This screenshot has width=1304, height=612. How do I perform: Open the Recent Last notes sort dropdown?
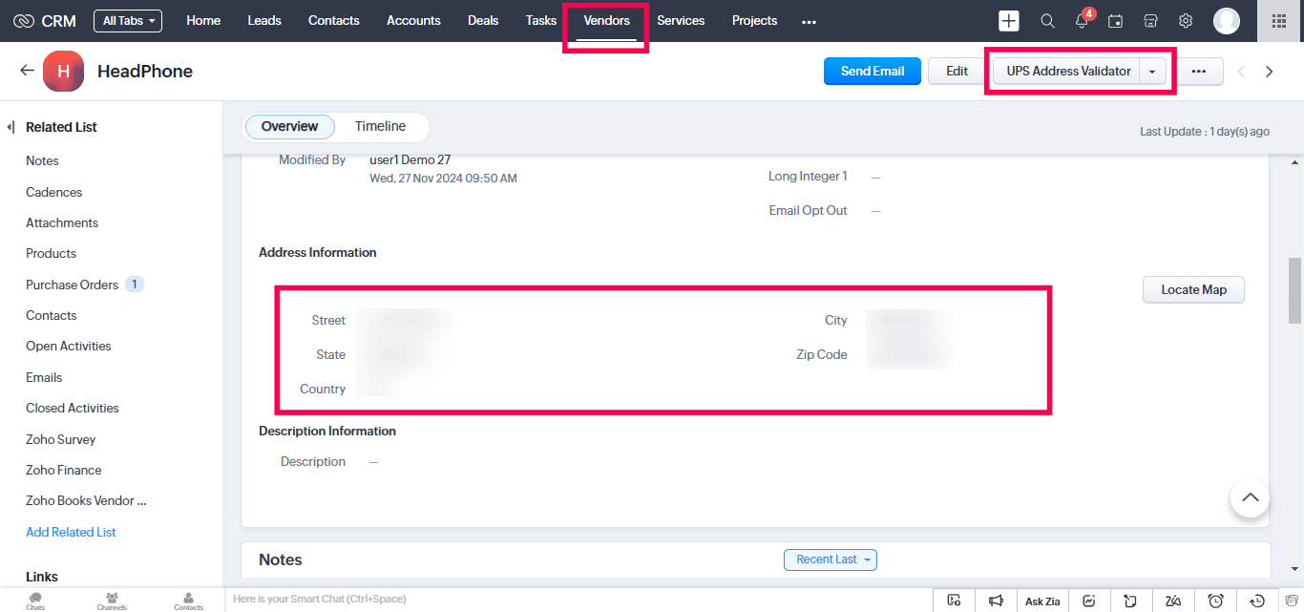coord(831,559)
